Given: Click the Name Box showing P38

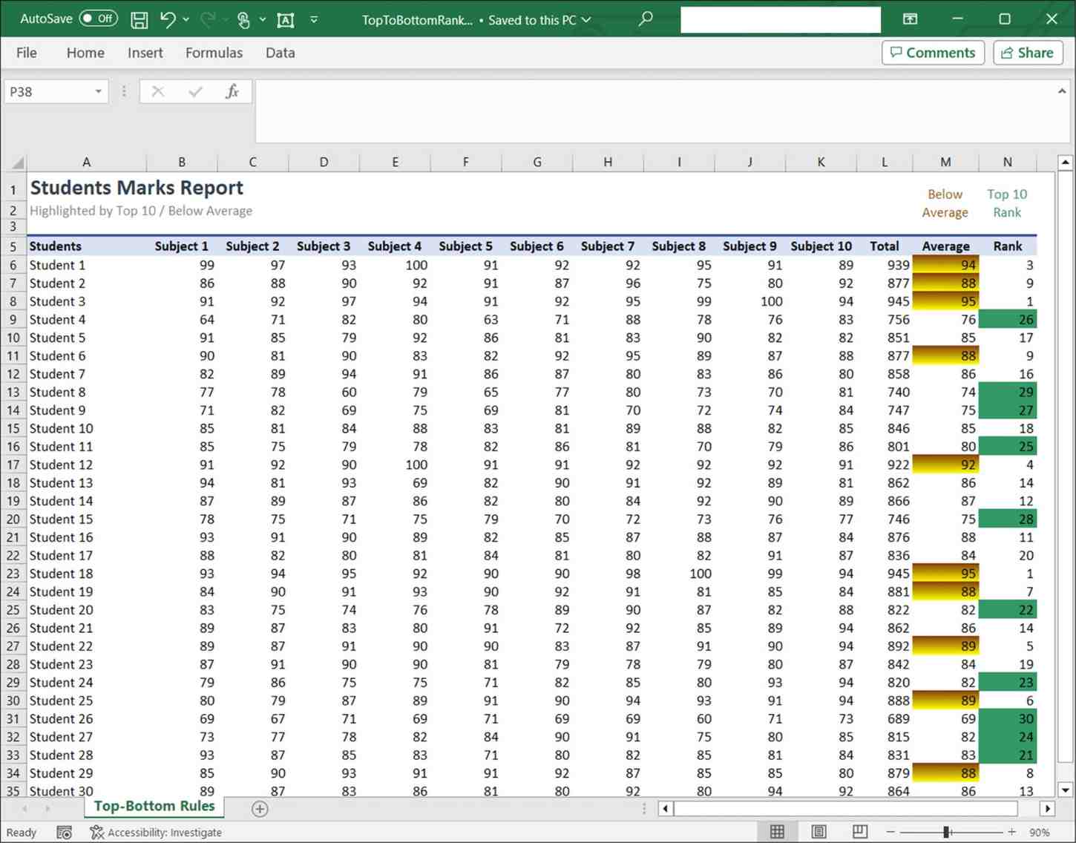Looking at the screenshot, I should (47, 92).
